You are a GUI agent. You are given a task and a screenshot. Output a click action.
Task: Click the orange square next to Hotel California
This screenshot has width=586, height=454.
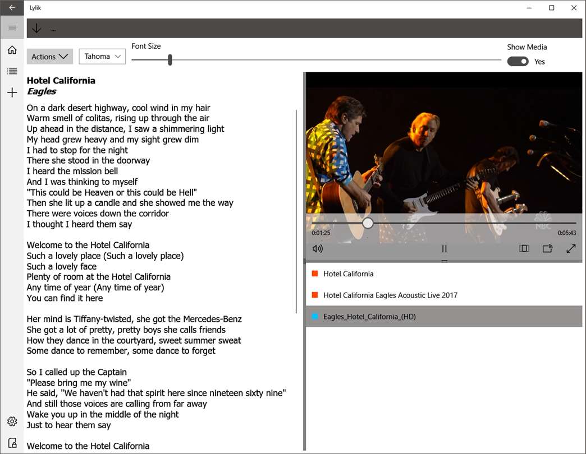click(315, 274)
